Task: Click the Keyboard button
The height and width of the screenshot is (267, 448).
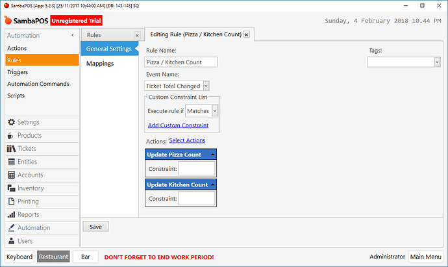Action: pos(19,257)
